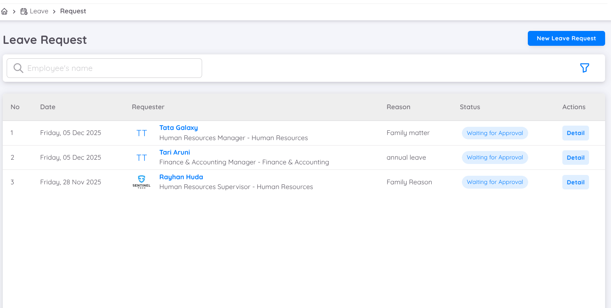This screenshot has height=308, width=611.
Task: Click the Waiting for Approval badge on row 1
Action: point(495,133)
